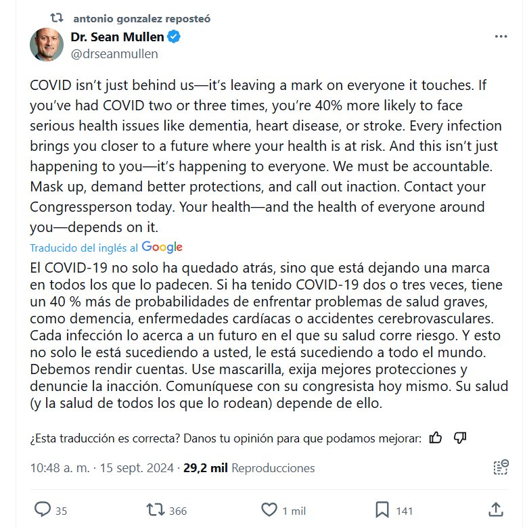Like the tweet with the heart icon
Image resolution: width=525 pixels, height=529 pixels.
click(x=269, y=509)
